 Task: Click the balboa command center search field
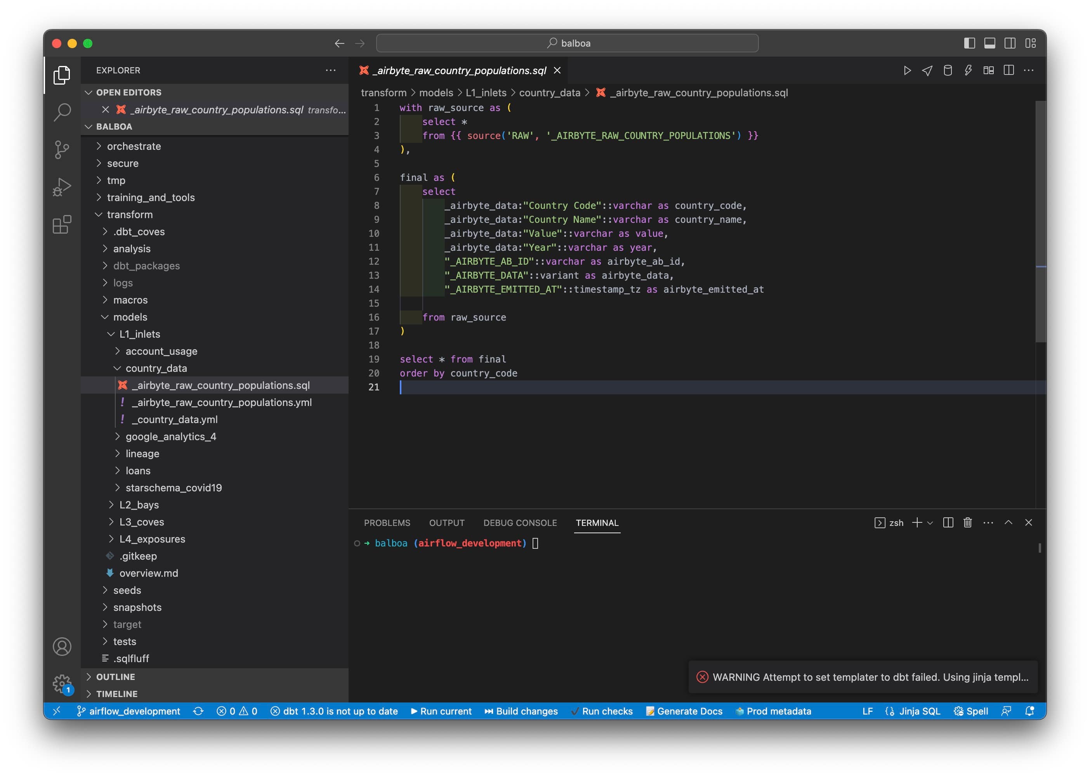tap(567, 43)
